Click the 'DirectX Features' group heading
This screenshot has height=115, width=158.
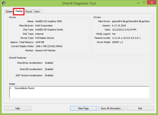pyautogui.click(x=18, y=58)
